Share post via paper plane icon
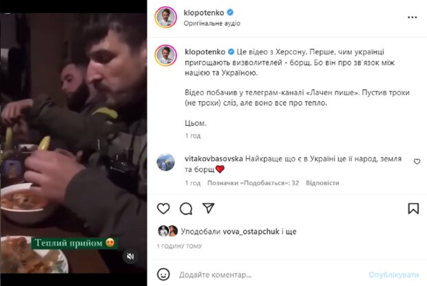This screenshot has height=286, width=427. [208, 208]
